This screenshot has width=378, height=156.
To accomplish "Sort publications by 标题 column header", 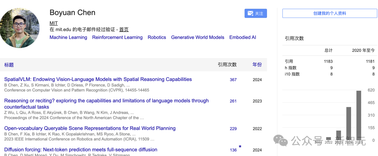I will [9, 65].
